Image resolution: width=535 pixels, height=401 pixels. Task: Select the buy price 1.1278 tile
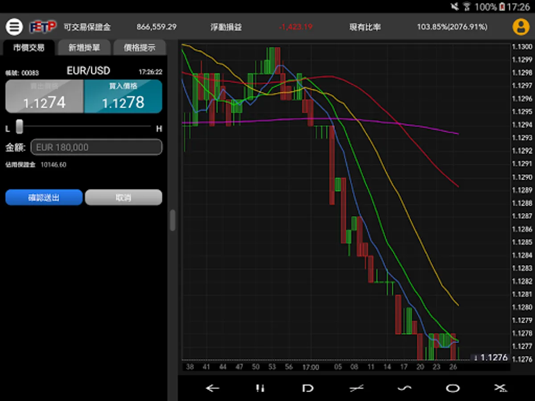(x=123, y=96)
